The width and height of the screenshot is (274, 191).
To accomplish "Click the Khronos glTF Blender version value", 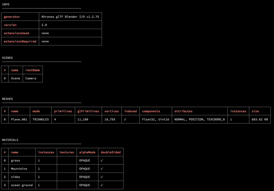I will click(x=70, y=16).
